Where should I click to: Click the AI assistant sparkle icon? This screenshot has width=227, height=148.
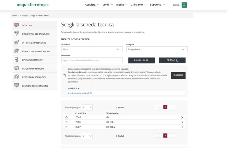tap(65, 75)
